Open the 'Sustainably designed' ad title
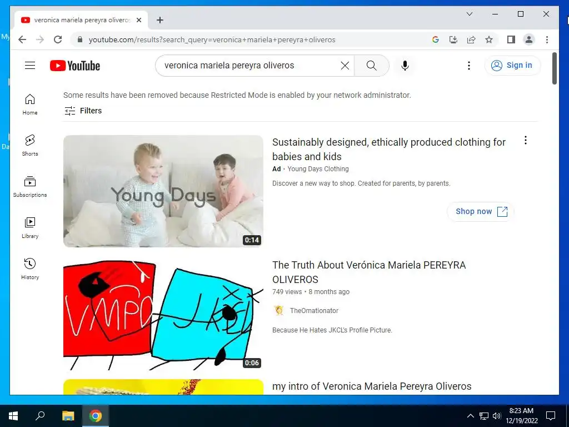 click(388, 149)
